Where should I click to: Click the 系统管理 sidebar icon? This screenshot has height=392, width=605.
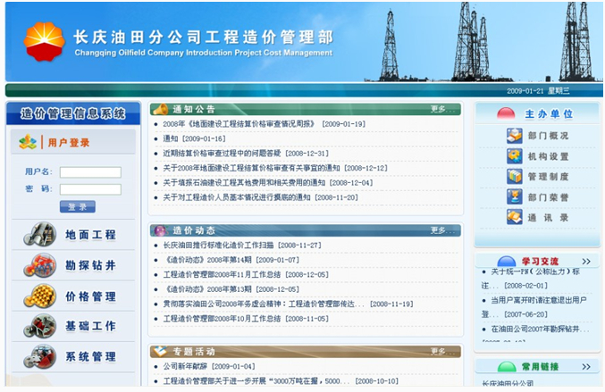(x=39, y=356)
